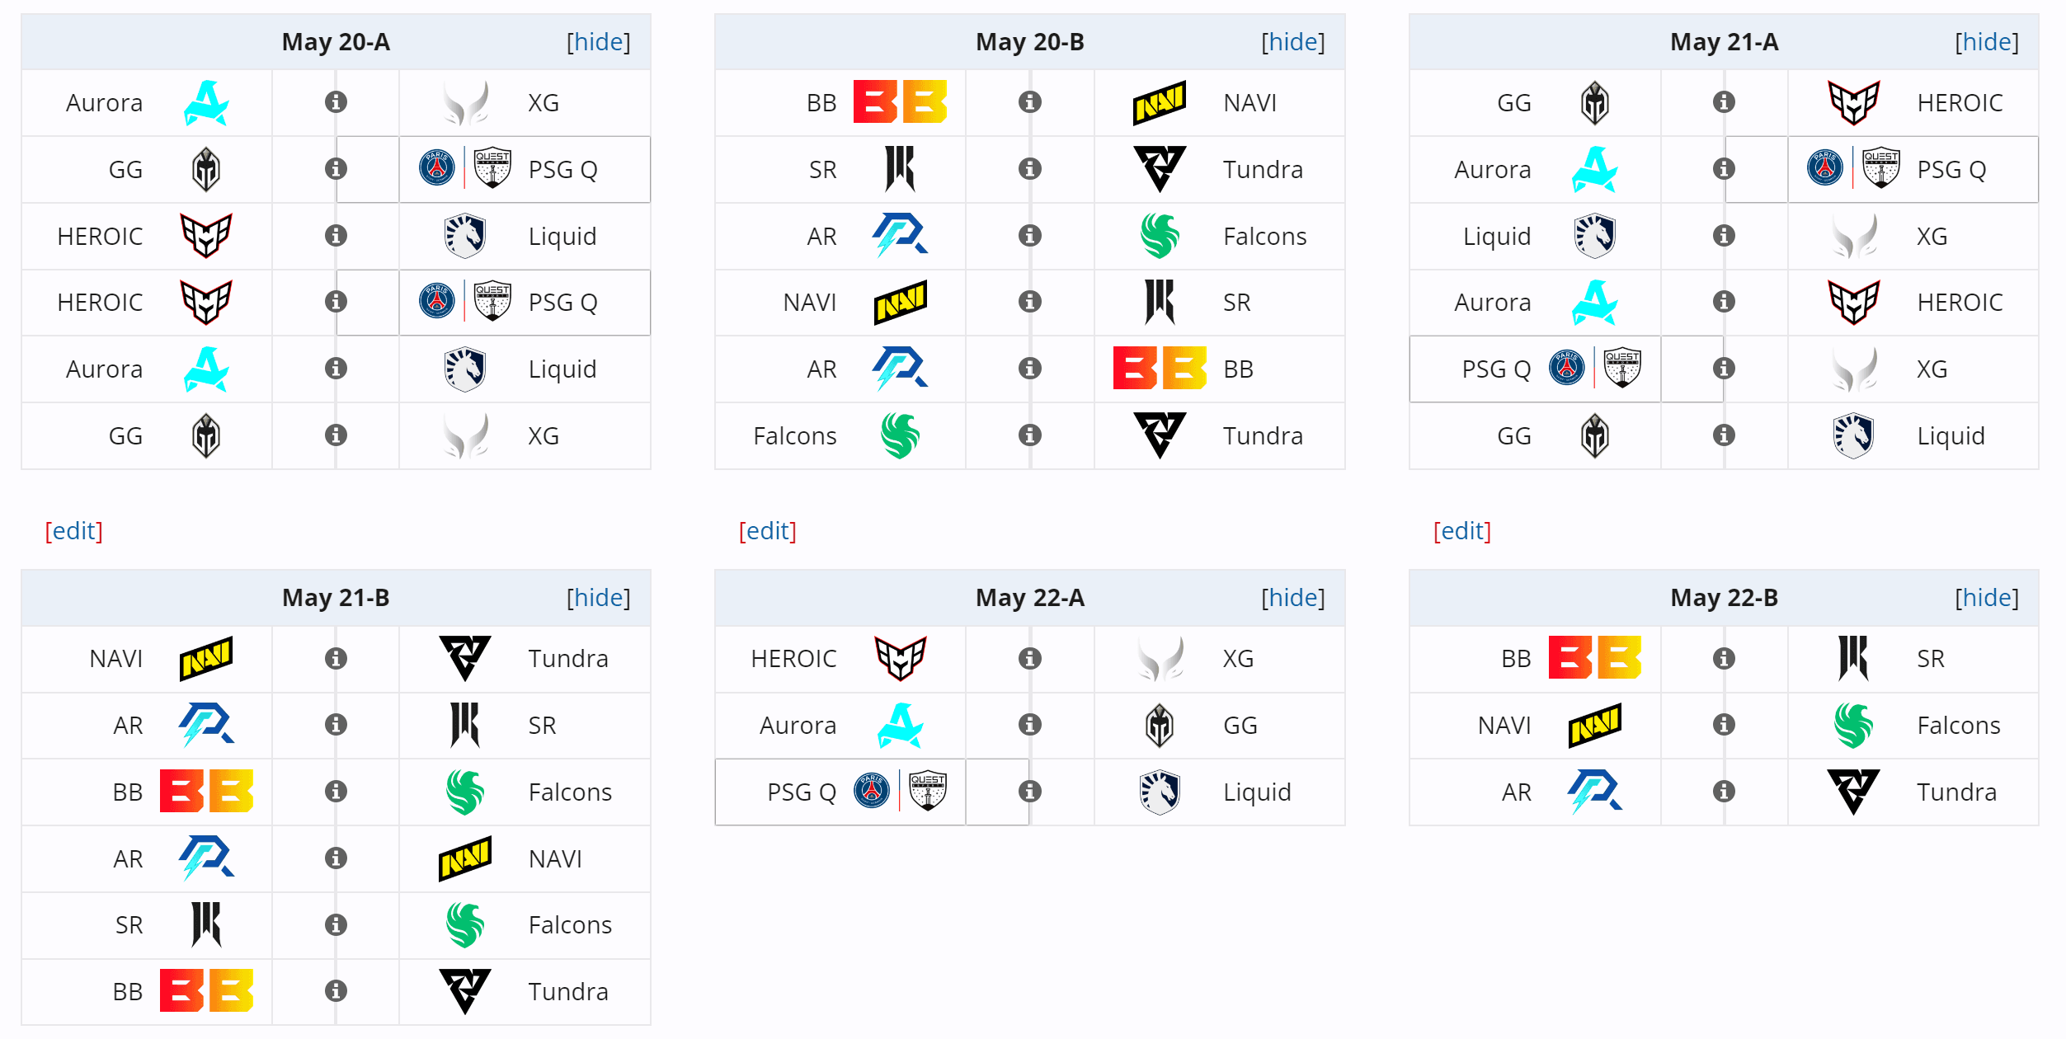
Task: Hide the May 22-B match table
Action: point(1988,598)
